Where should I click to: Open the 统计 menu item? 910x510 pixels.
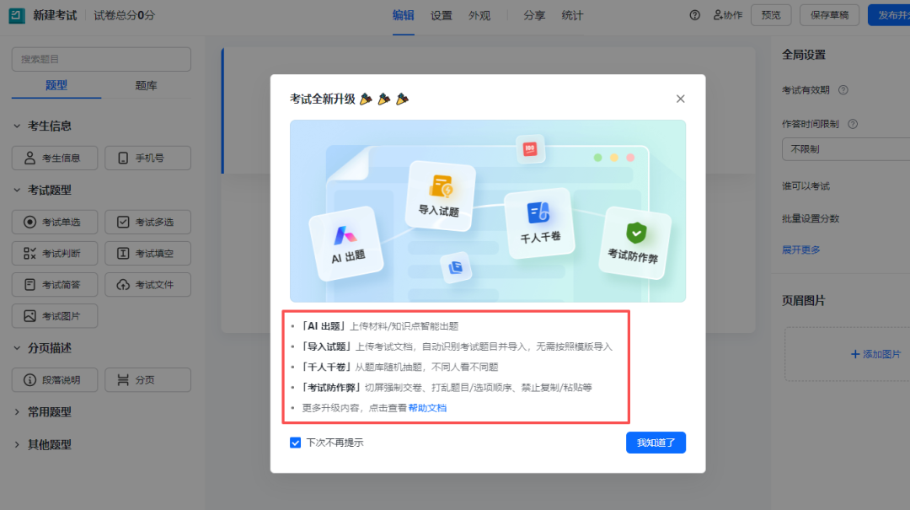click(x=572, y=14)
